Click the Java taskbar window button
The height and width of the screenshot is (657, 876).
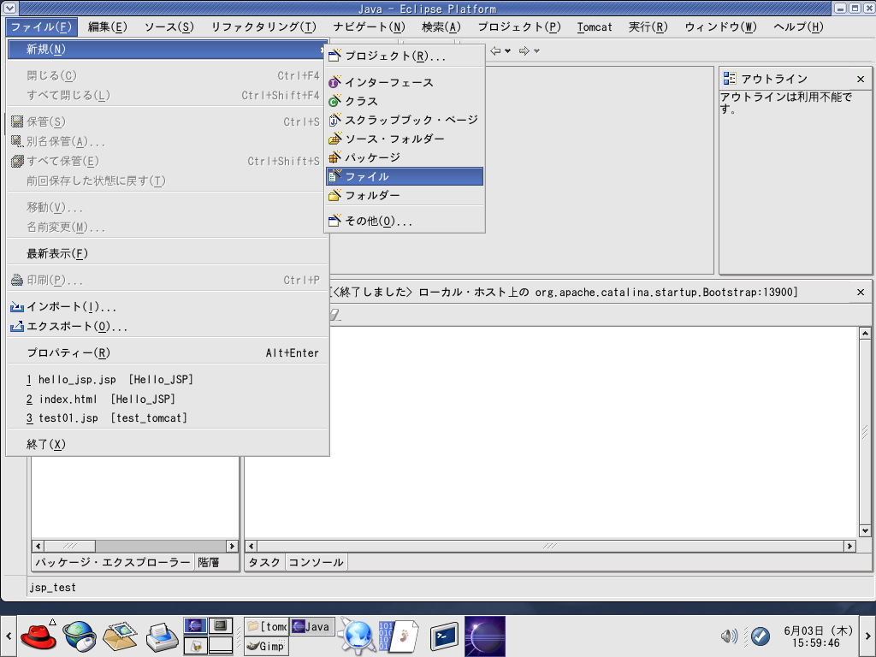click(x=311, y=627)
